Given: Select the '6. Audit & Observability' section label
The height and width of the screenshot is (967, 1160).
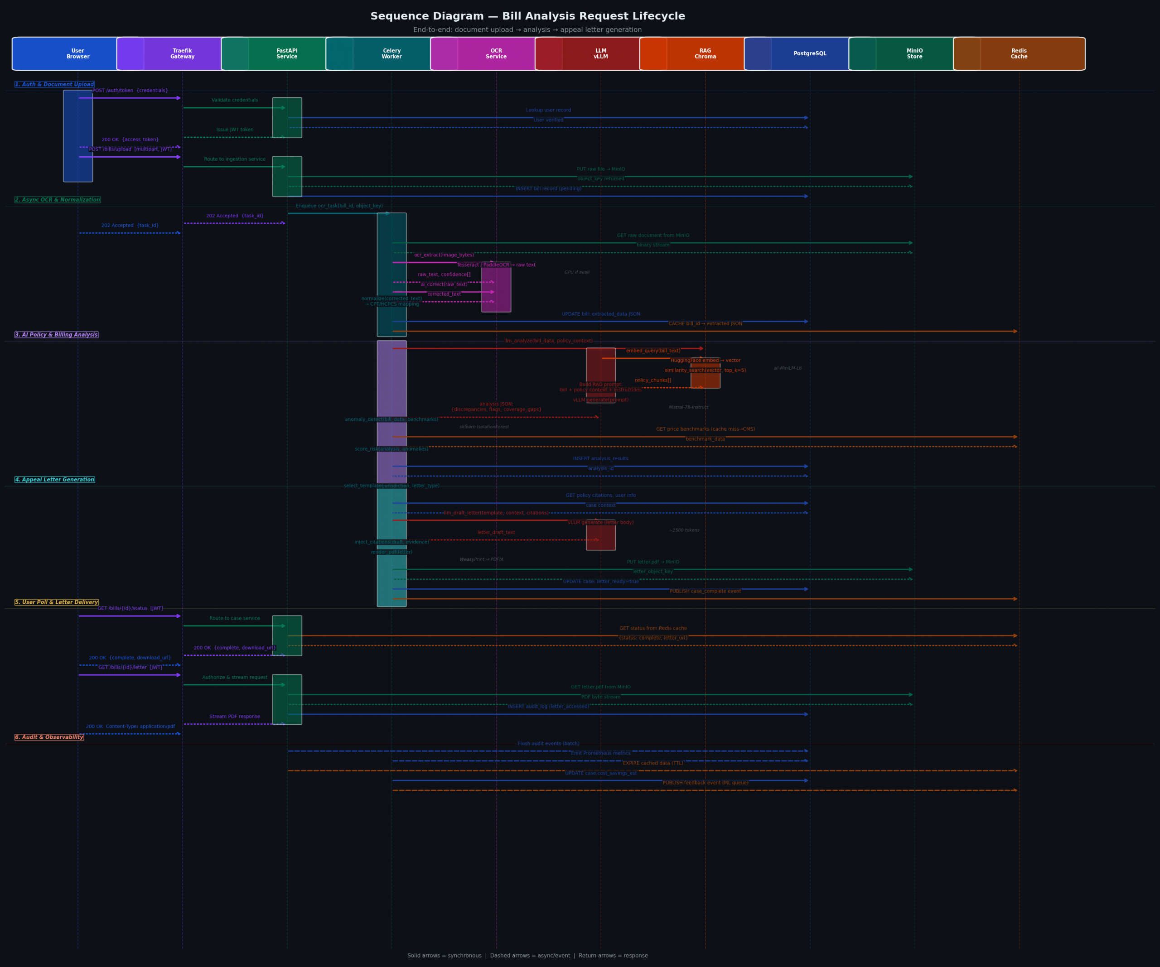Looking at the screenshot, I should coord(49,737).
